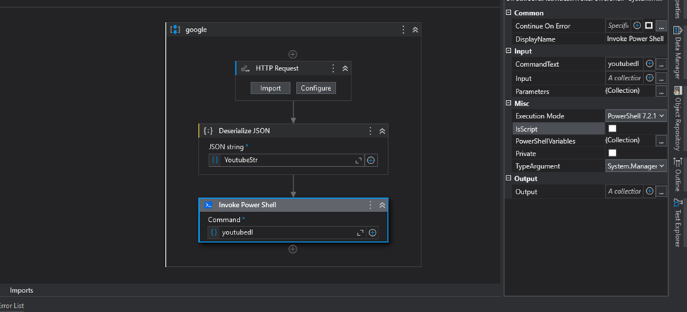Open the Data Manager side panel

[x=678, y=51]
